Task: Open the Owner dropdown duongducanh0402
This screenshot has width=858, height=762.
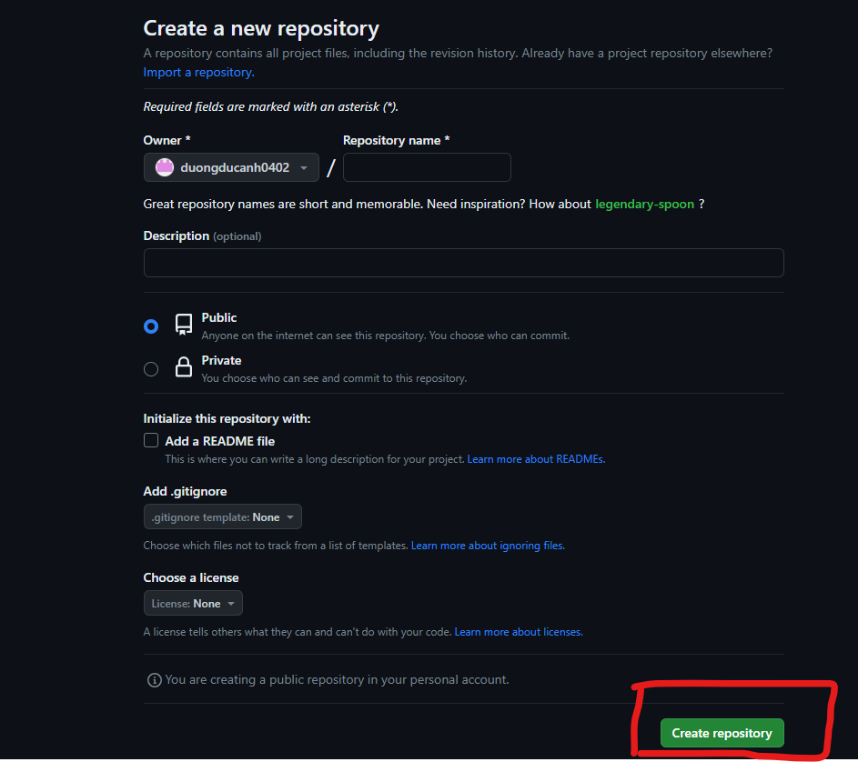Action: [231, 167]
